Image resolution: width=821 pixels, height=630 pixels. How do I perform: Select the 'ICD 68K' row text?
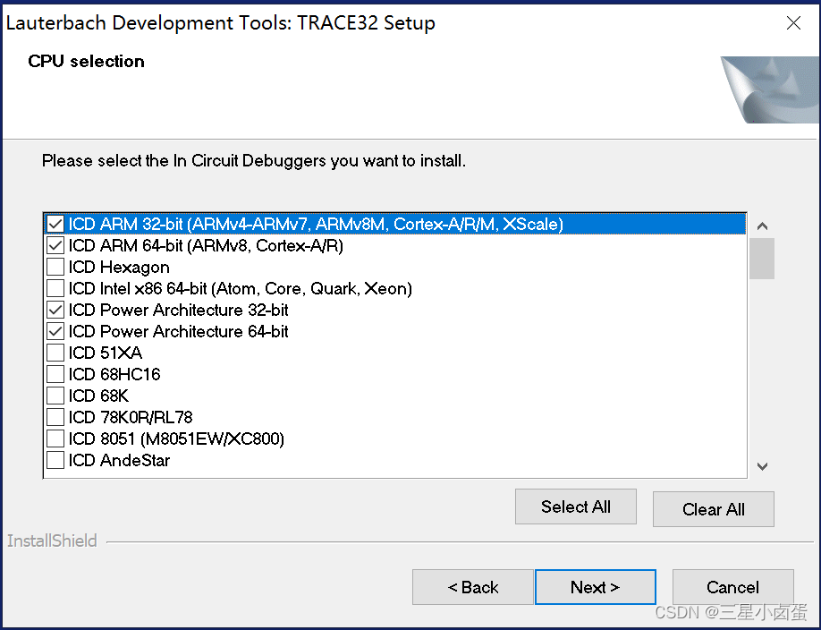[x=98, y=396]
